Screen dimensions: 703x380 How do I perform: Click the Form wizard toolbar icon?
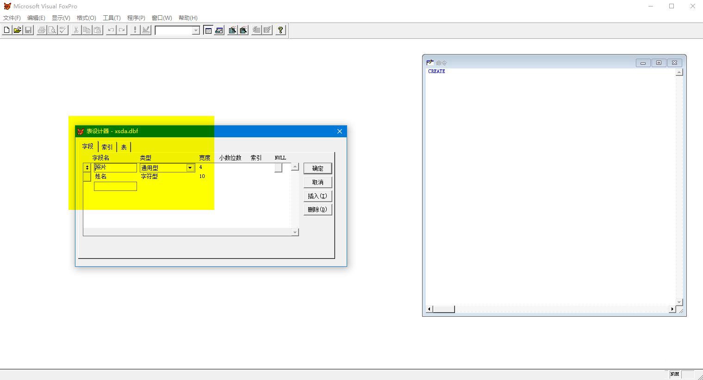(x=232, y=30)
